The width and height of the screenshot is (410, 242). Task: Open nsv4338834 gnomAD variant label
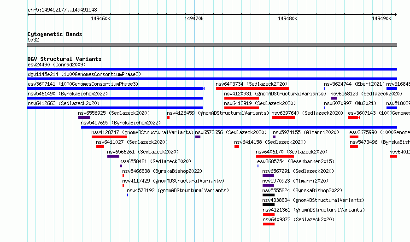coord(313,200)
